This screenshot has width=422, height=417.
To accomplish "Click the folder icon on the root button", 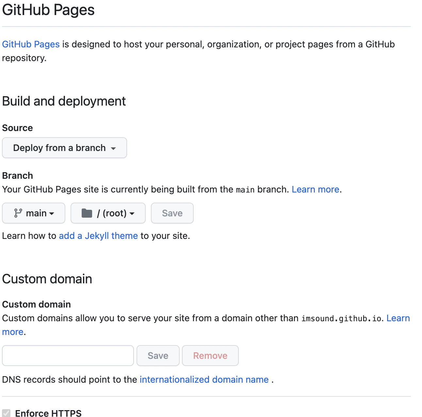I will pyautogui.click(x=87, y=213).
